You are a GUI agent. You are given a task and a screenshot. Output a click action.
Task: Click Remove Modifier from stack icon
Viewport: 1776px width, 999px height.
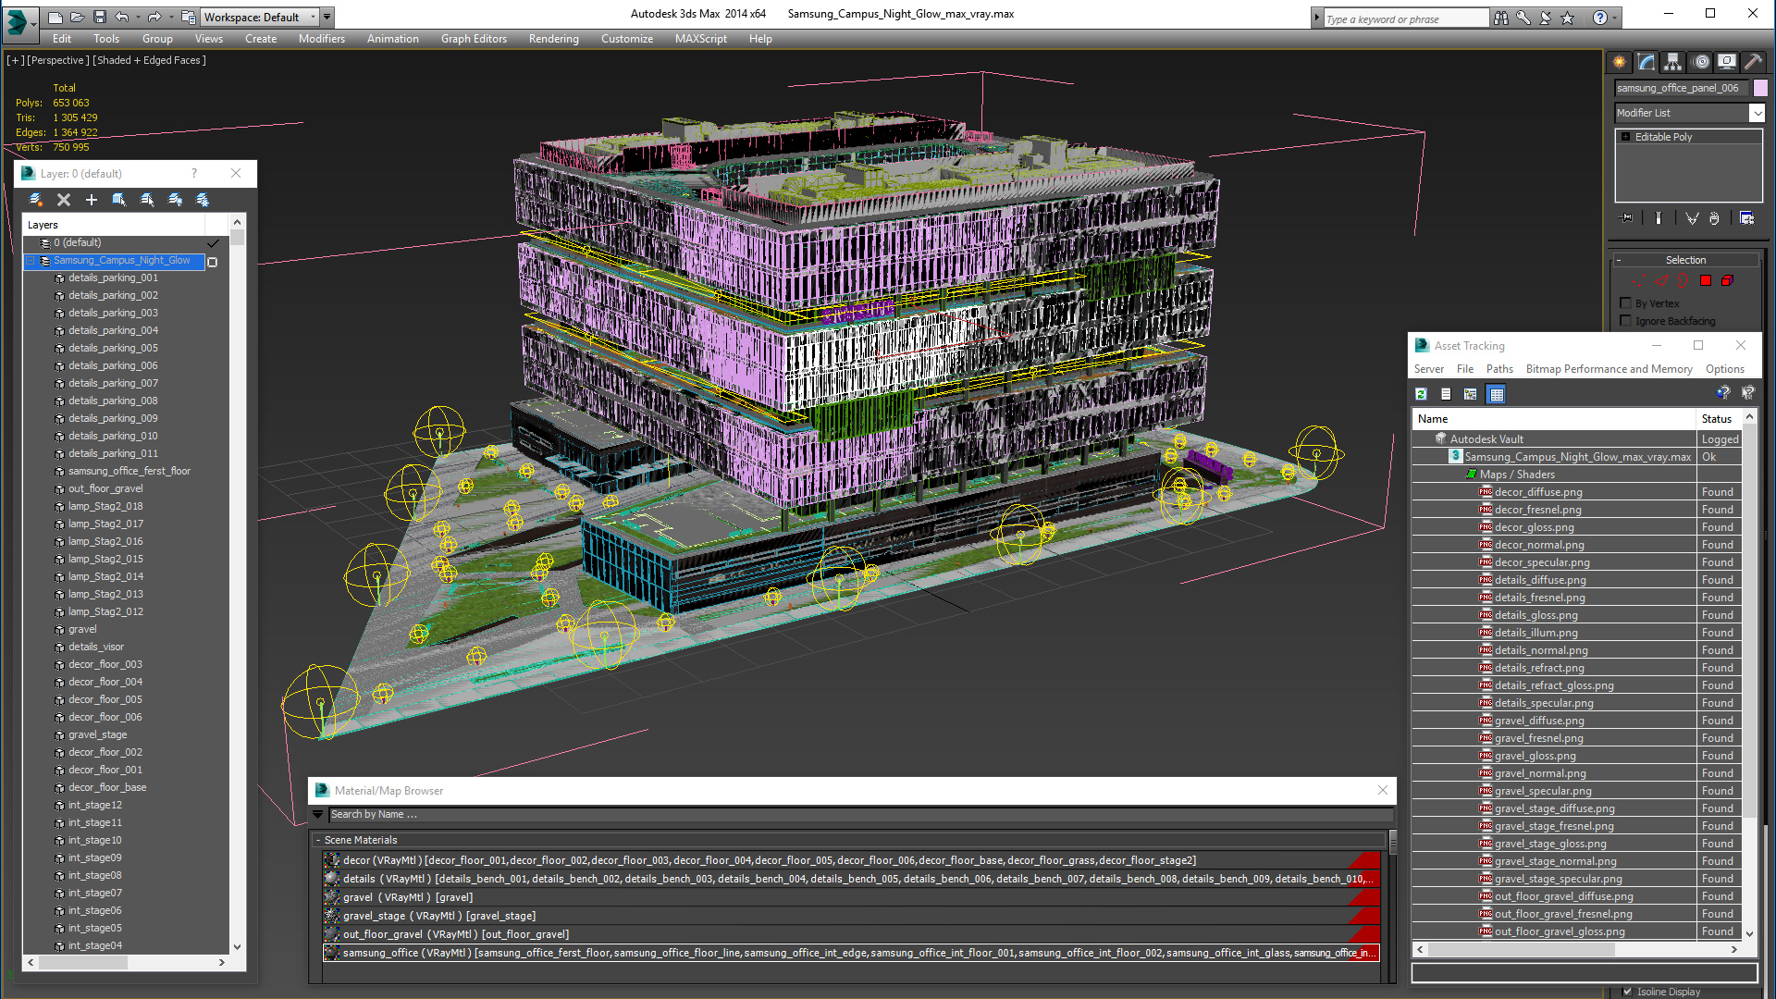[1714, 218]
